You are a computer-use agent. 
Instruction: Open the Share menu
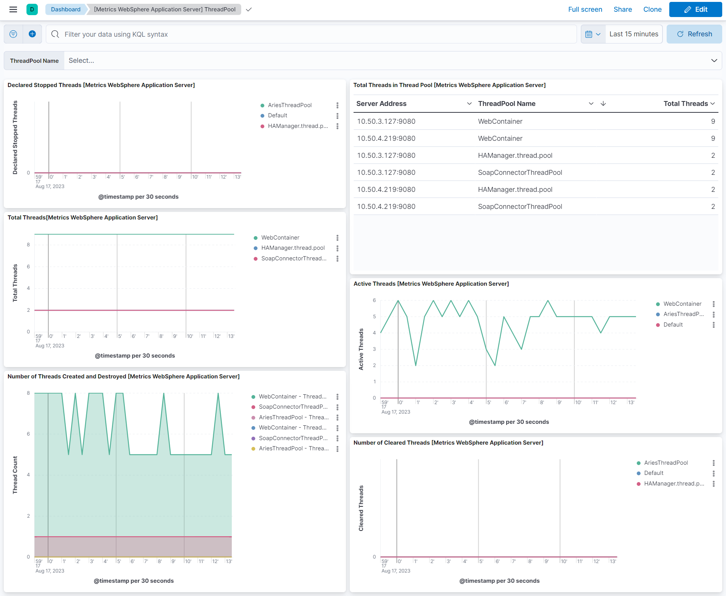(x=622, y=9)
